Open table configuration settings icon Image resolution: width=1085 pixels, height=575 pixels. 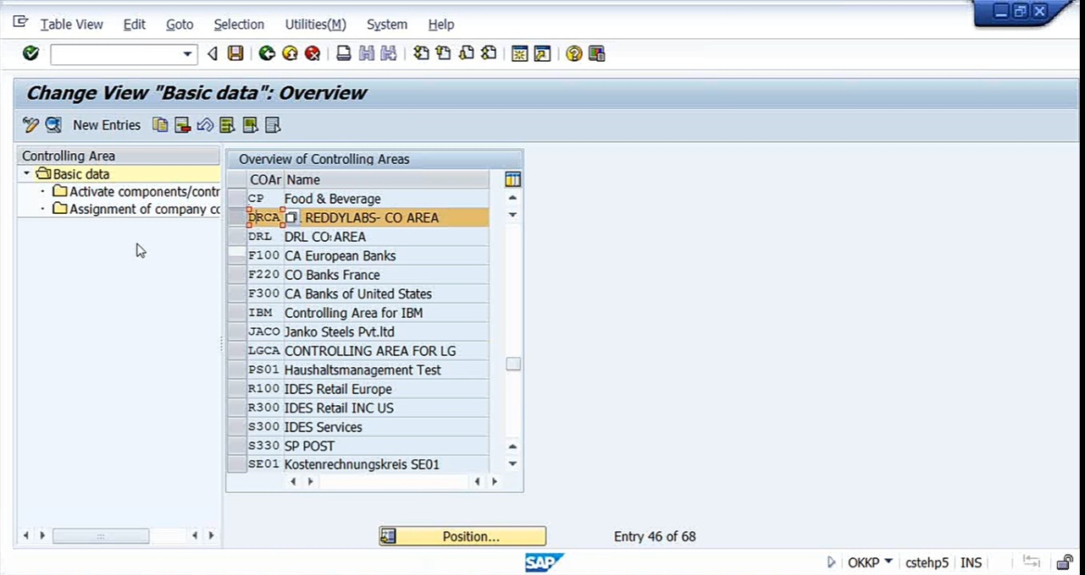512,179
